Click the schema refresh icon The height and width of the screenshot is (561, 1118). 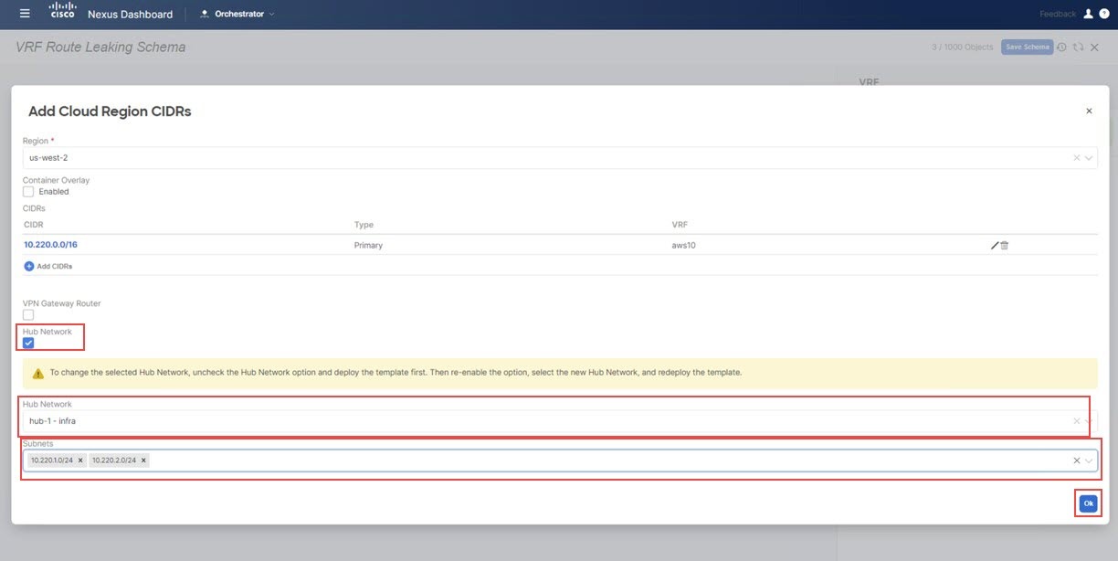[1079, 47]
